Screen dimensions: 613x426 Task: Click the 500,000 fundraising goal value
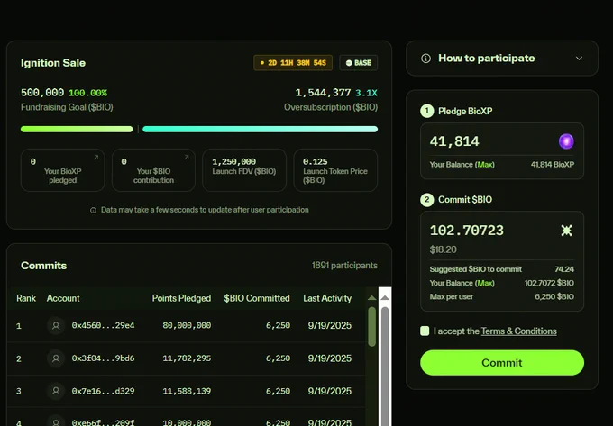[42, 93]
